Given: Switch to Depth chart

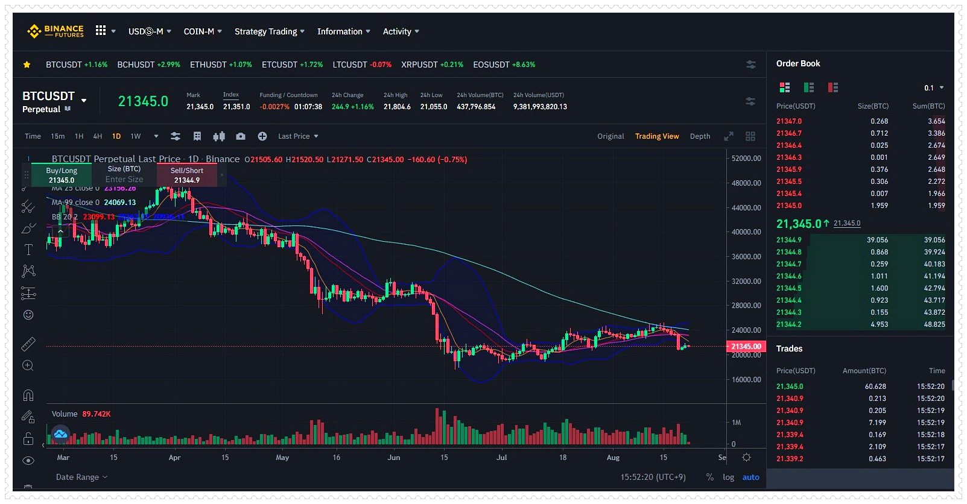Looking at the screenshot, I should (700, 136).
